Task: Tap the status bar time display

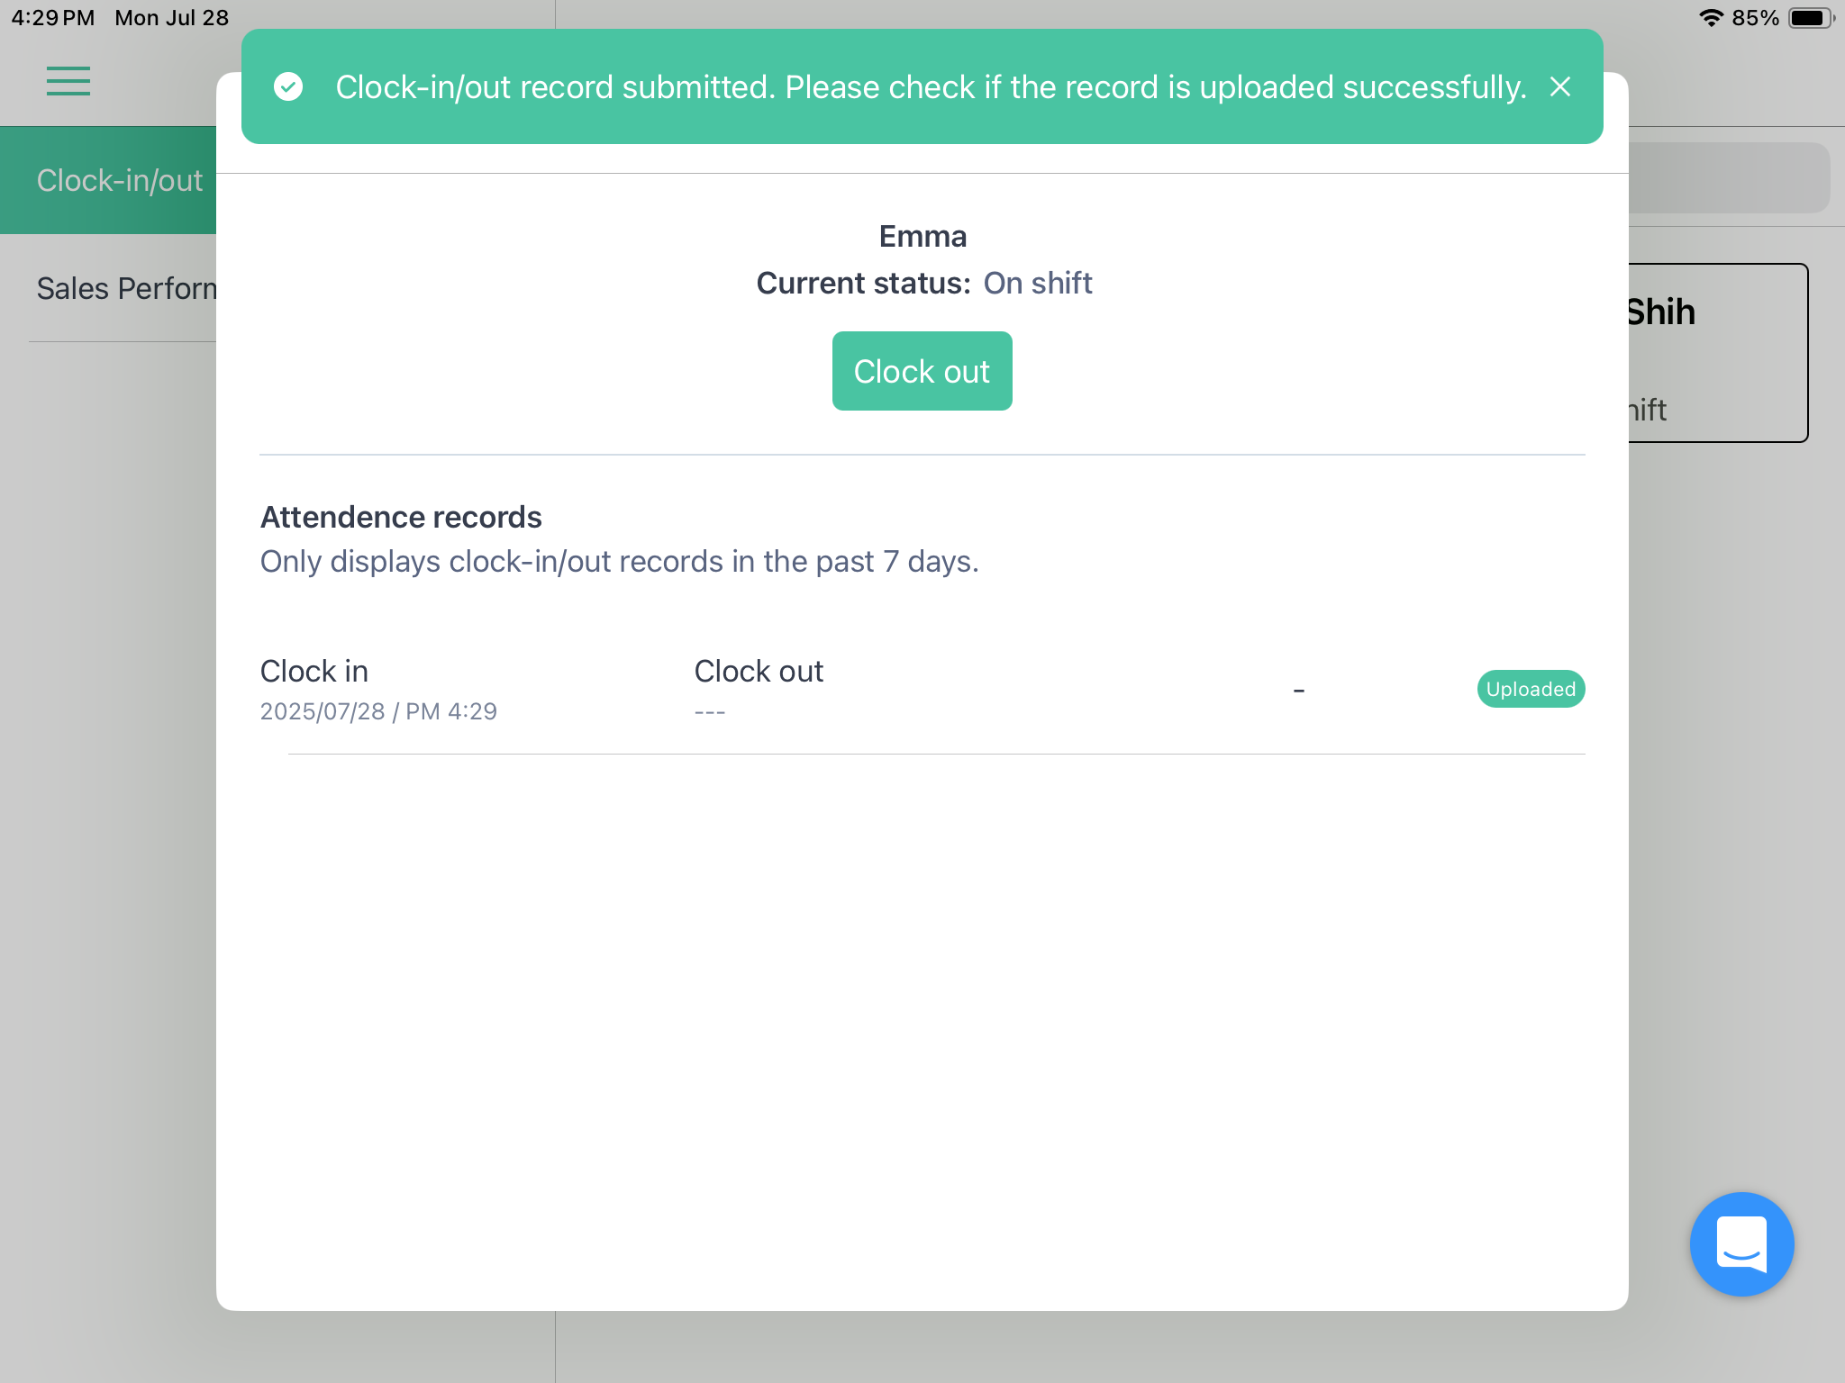Action: pos(52,18)
